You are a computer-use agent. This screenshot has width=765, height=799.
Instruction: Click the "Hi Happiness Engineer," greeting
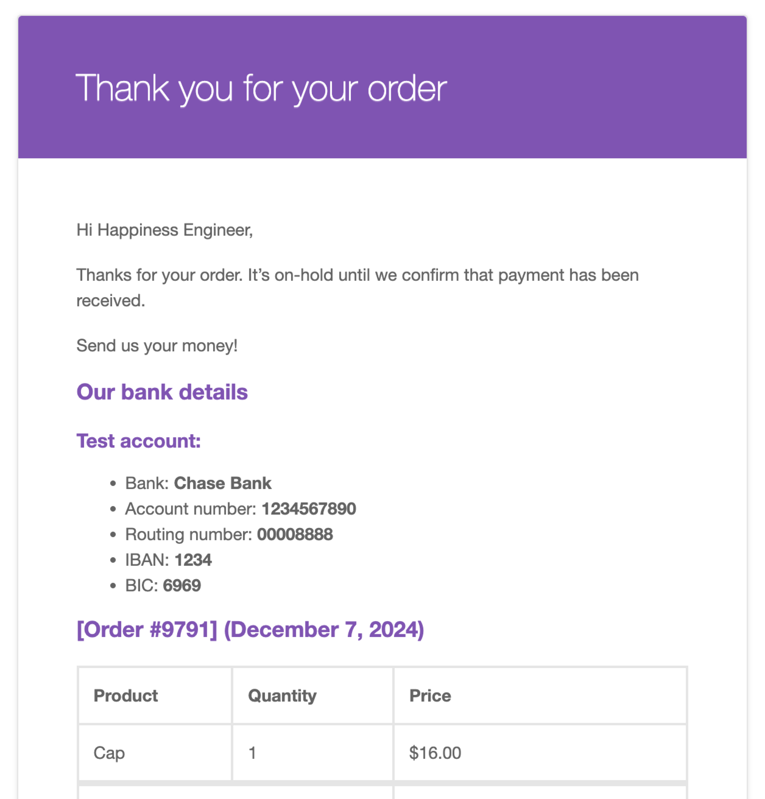[x=164, y=230]
